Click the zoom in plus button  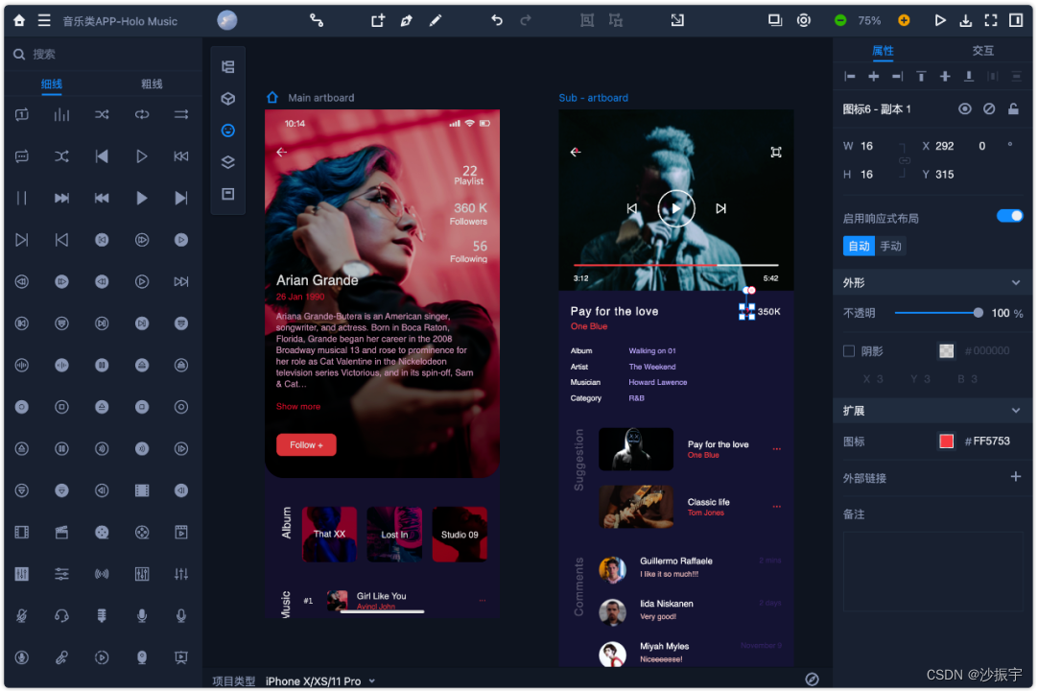pyautogui.click(x=904, y=20)
